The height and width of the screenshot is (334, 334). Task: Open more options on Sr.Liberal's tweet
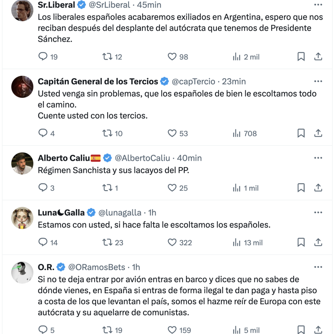click(x=318, y=5)
